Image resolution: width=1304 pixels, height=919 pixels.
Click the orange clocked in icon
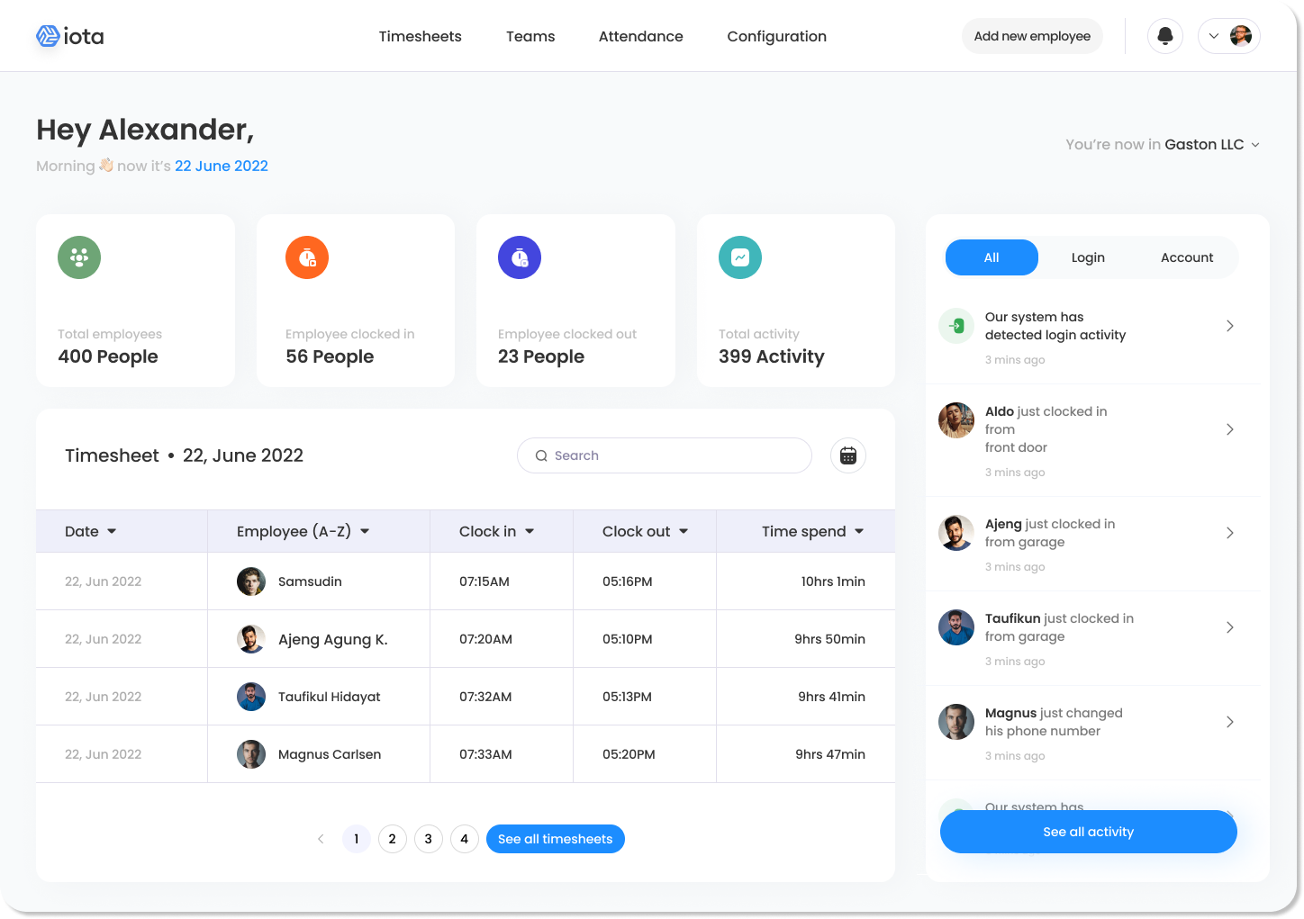[307, 257]
